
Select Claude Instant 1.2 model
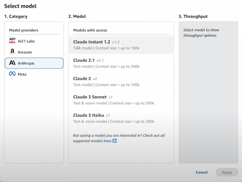pos(121,45)
